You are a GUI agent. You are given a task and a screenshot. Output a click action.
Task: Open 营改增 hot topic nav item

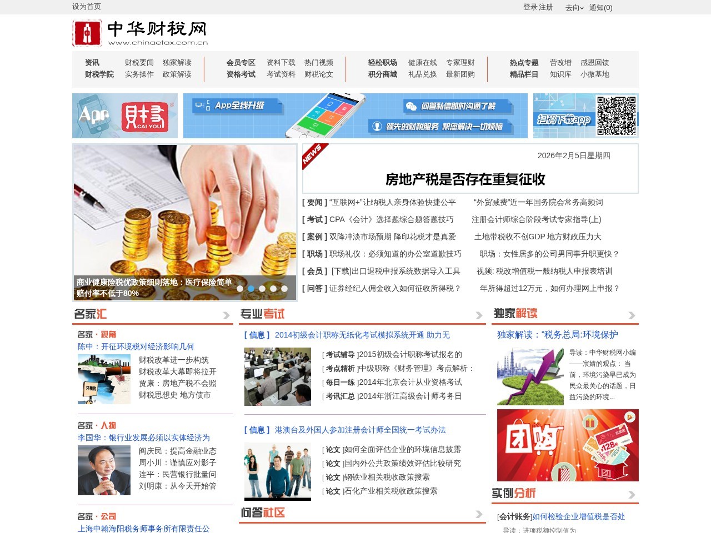[560, 63]
